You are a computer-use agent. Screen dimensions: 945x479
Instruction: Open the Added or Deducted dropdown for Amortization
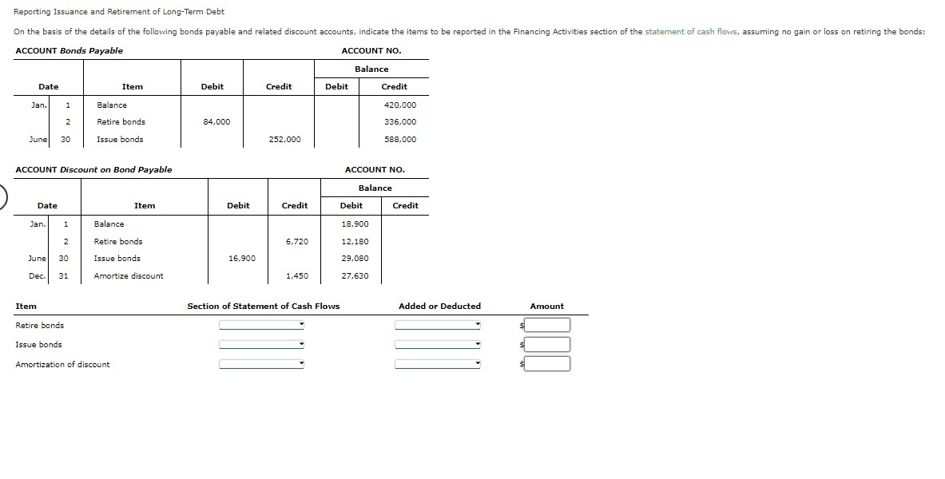pyautogui.click(x=438, y=363)
